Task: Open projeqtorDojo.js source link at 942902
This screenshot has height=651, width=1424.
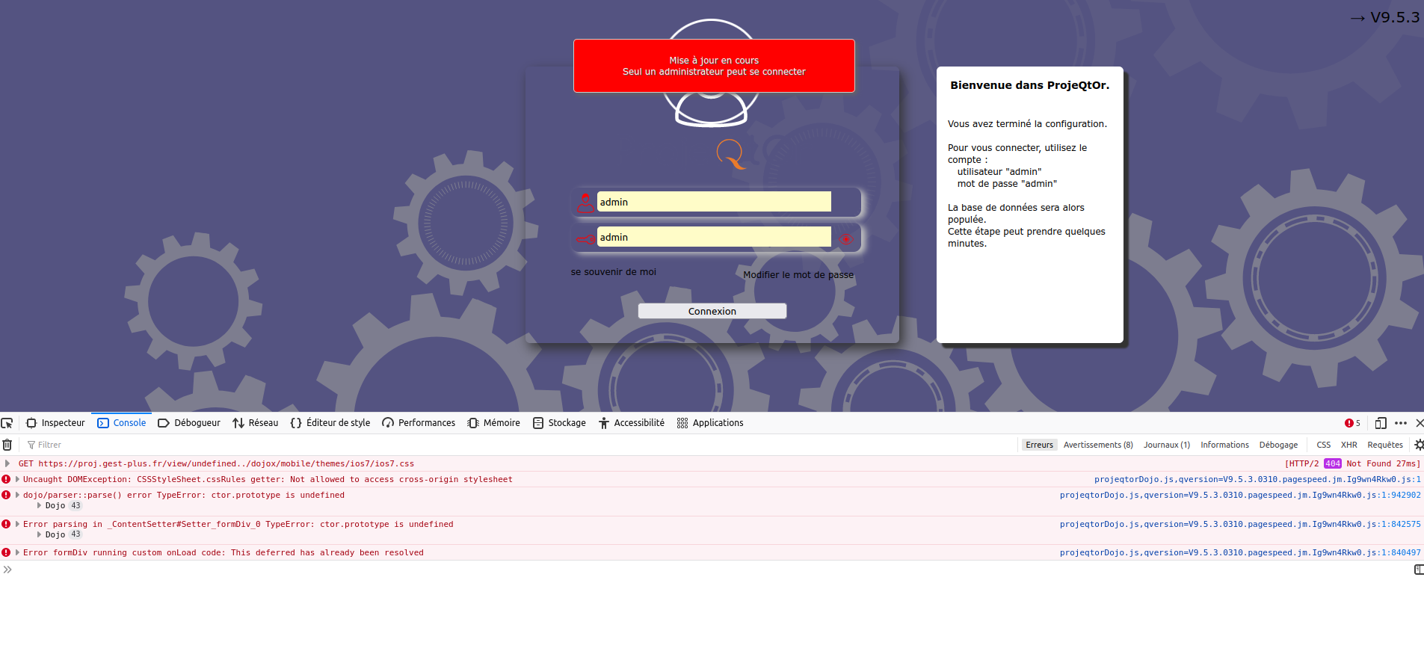Action: click(1239, 495)
